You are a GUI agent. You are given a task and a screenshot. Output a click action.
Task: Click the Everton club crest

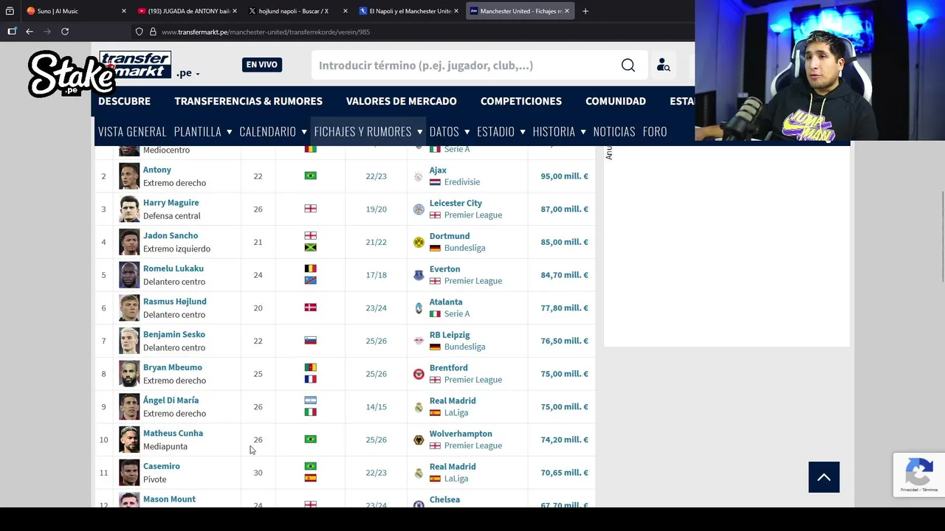[419, 275]
